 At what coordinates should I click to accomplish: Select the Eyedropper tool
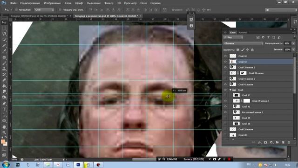(x=4, y=51)
